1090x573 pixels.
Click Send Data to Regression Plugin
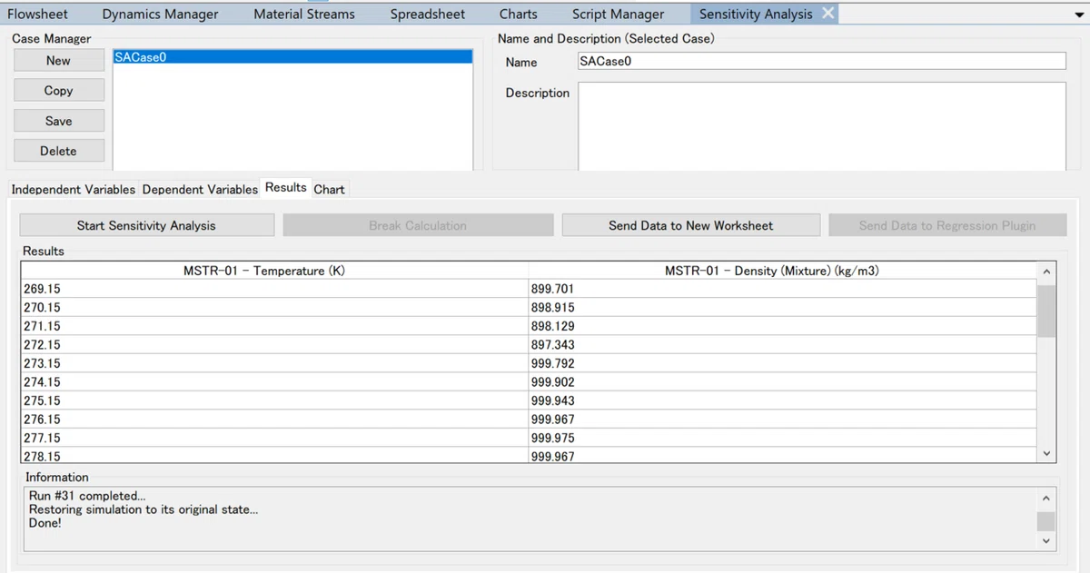click(x=947, y=225)
